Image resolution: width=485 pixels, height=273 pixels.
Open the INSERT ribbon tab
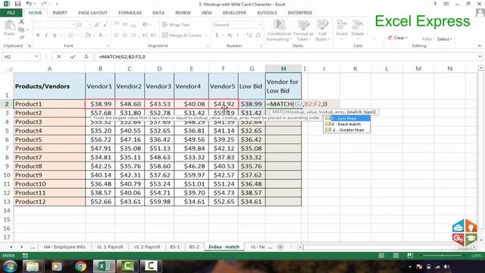[x=60, y=13]
